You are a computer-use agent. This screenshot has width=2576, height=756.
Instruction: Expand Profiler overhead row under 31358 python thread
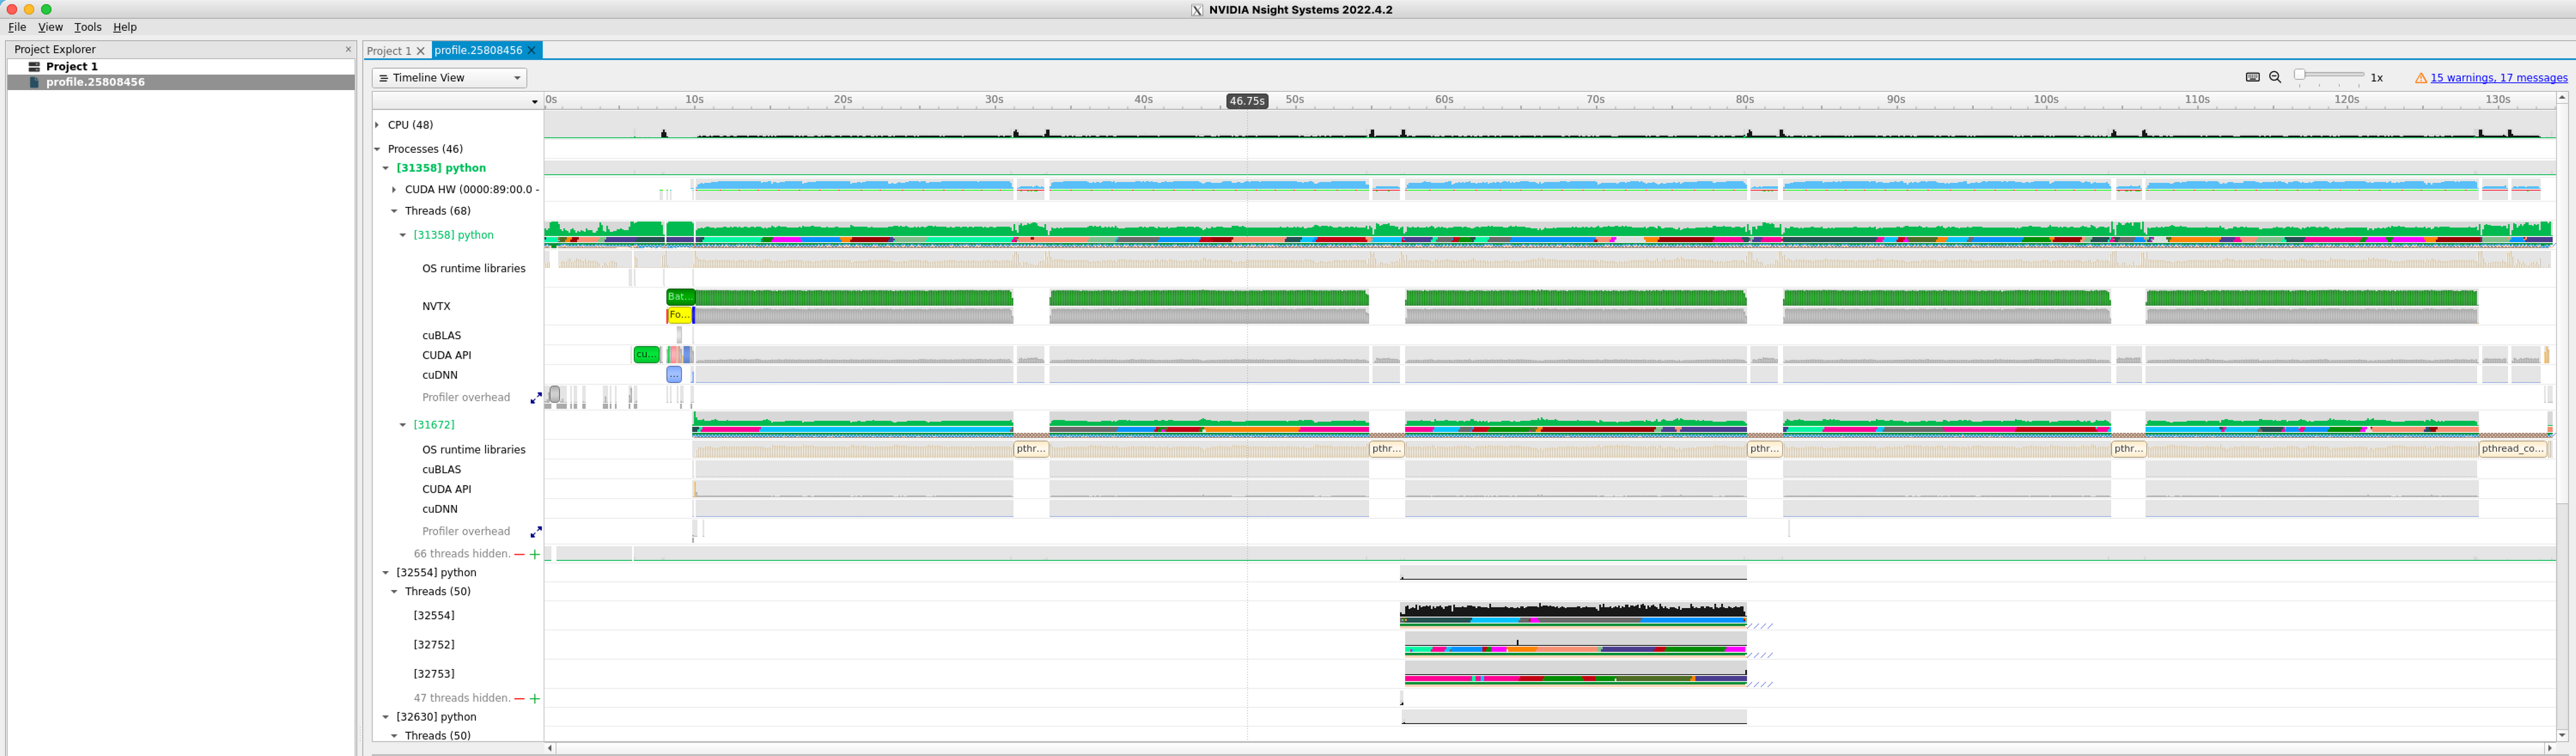click(x=536, y=398)
